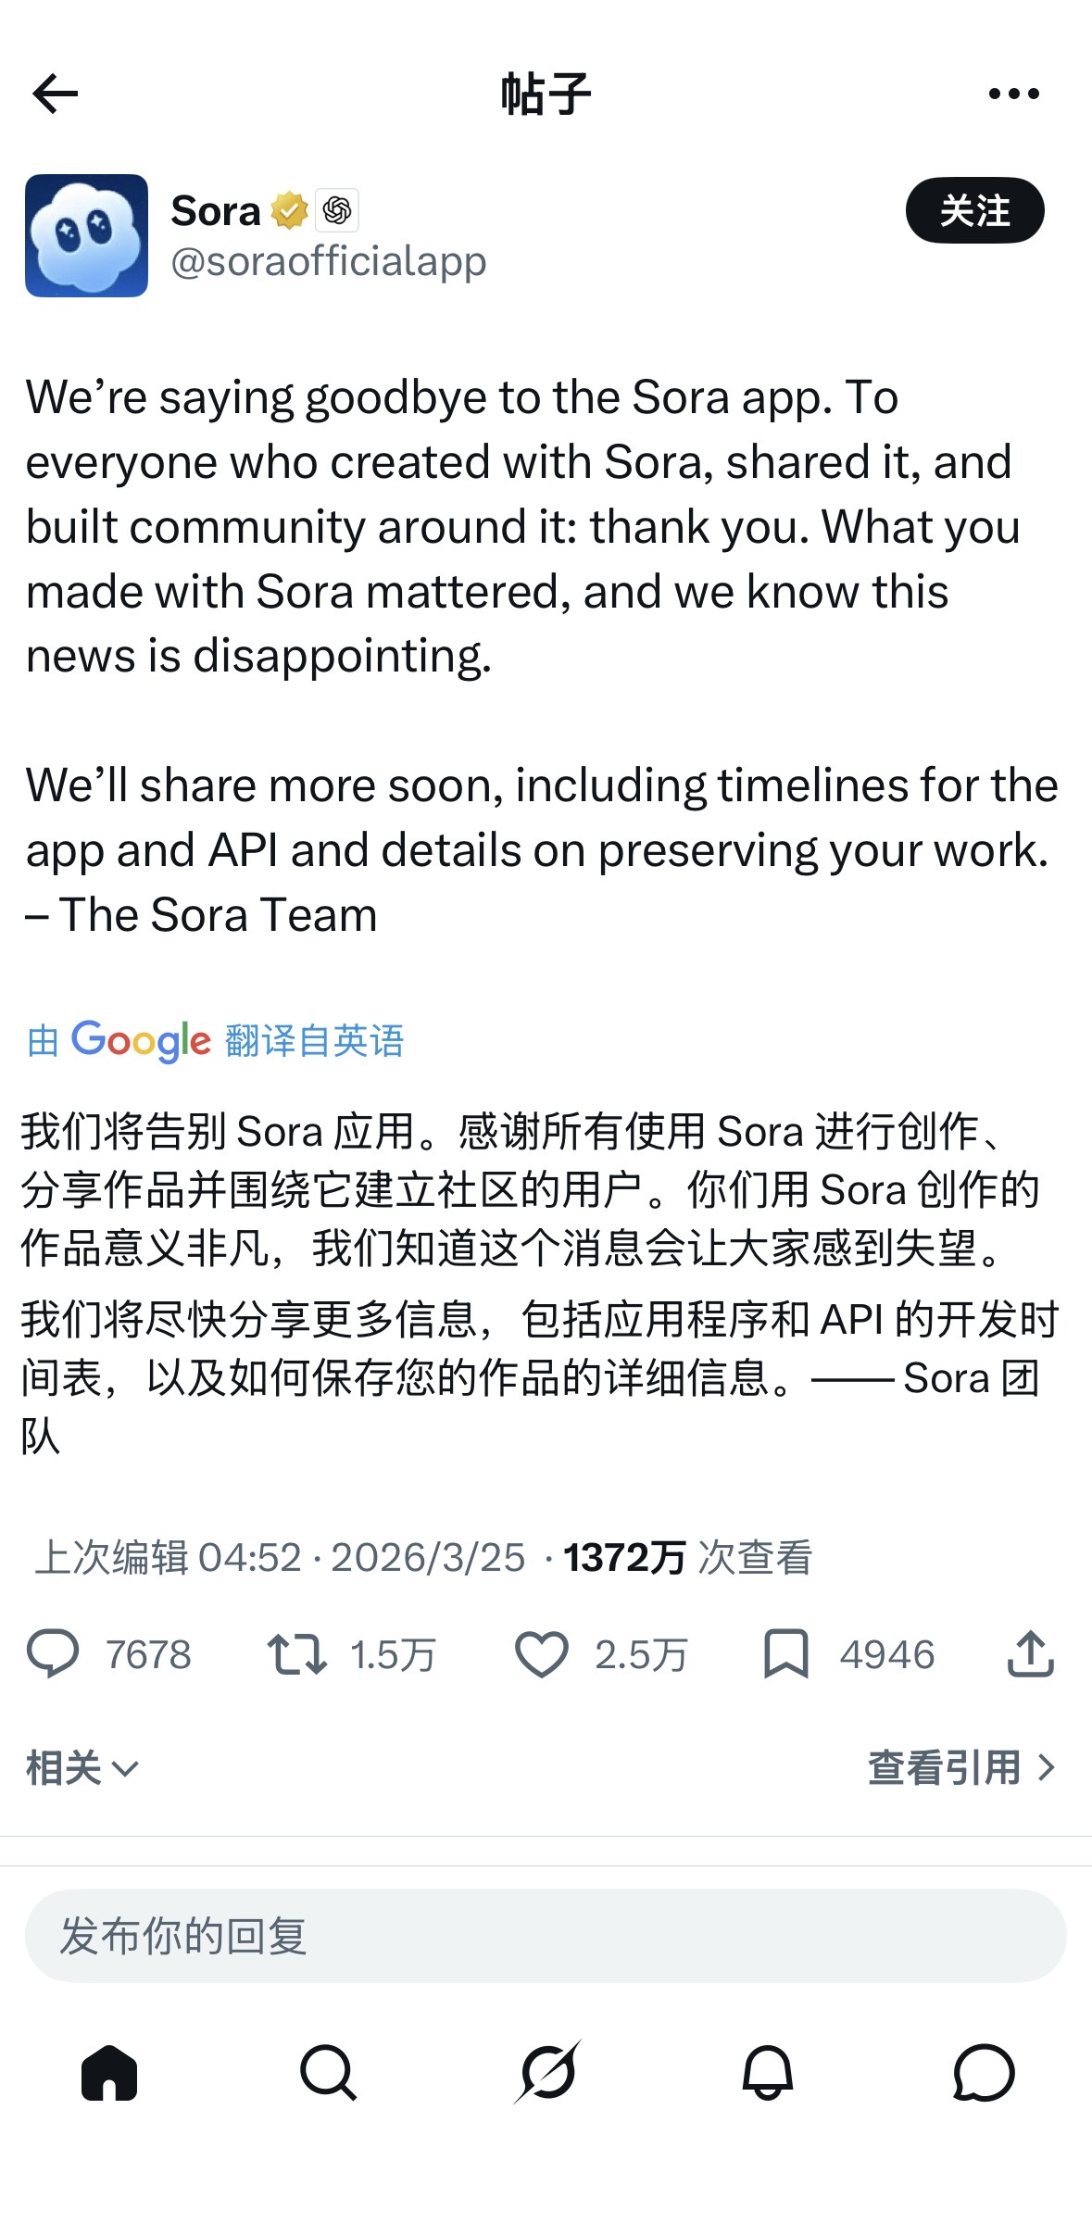Open the notifications bell tab
The image size is (1092, 2235).
tap(767, 2072)
